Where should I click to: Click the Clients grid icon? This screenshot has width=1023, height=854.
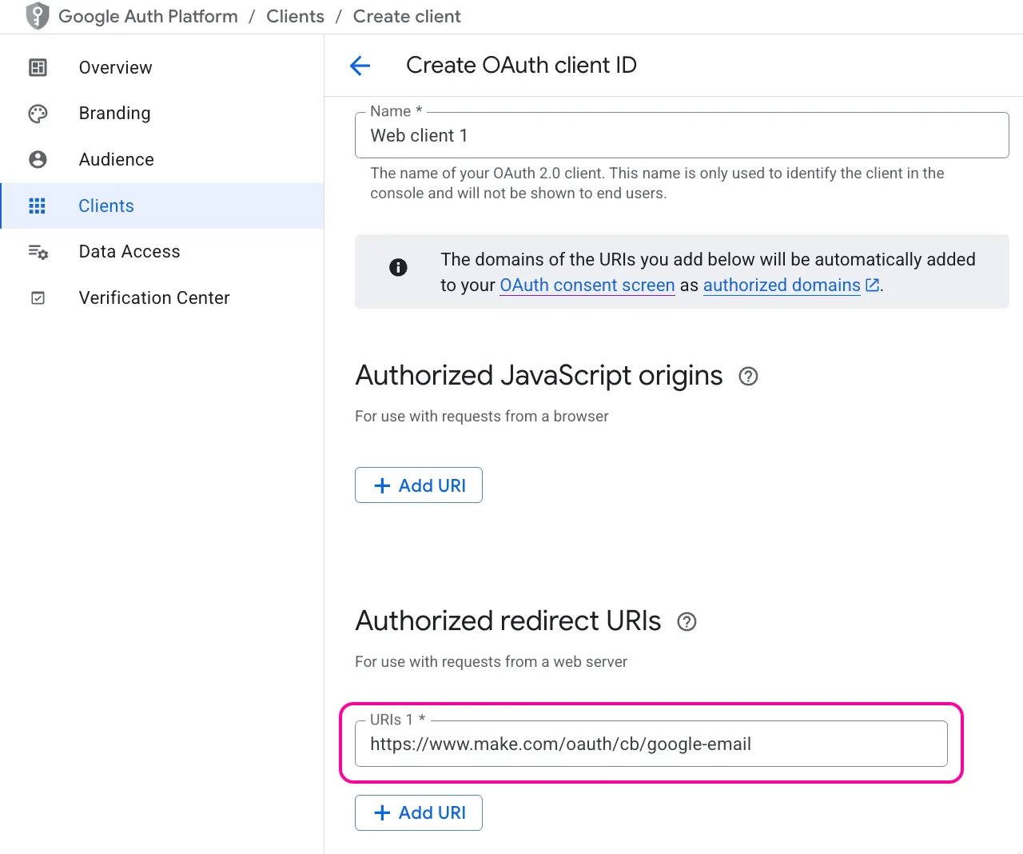38,206
